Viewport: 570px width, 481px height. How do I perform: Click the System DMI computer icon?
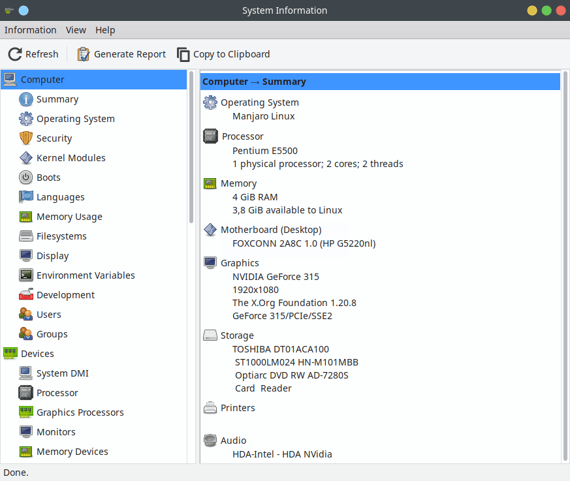26,373
